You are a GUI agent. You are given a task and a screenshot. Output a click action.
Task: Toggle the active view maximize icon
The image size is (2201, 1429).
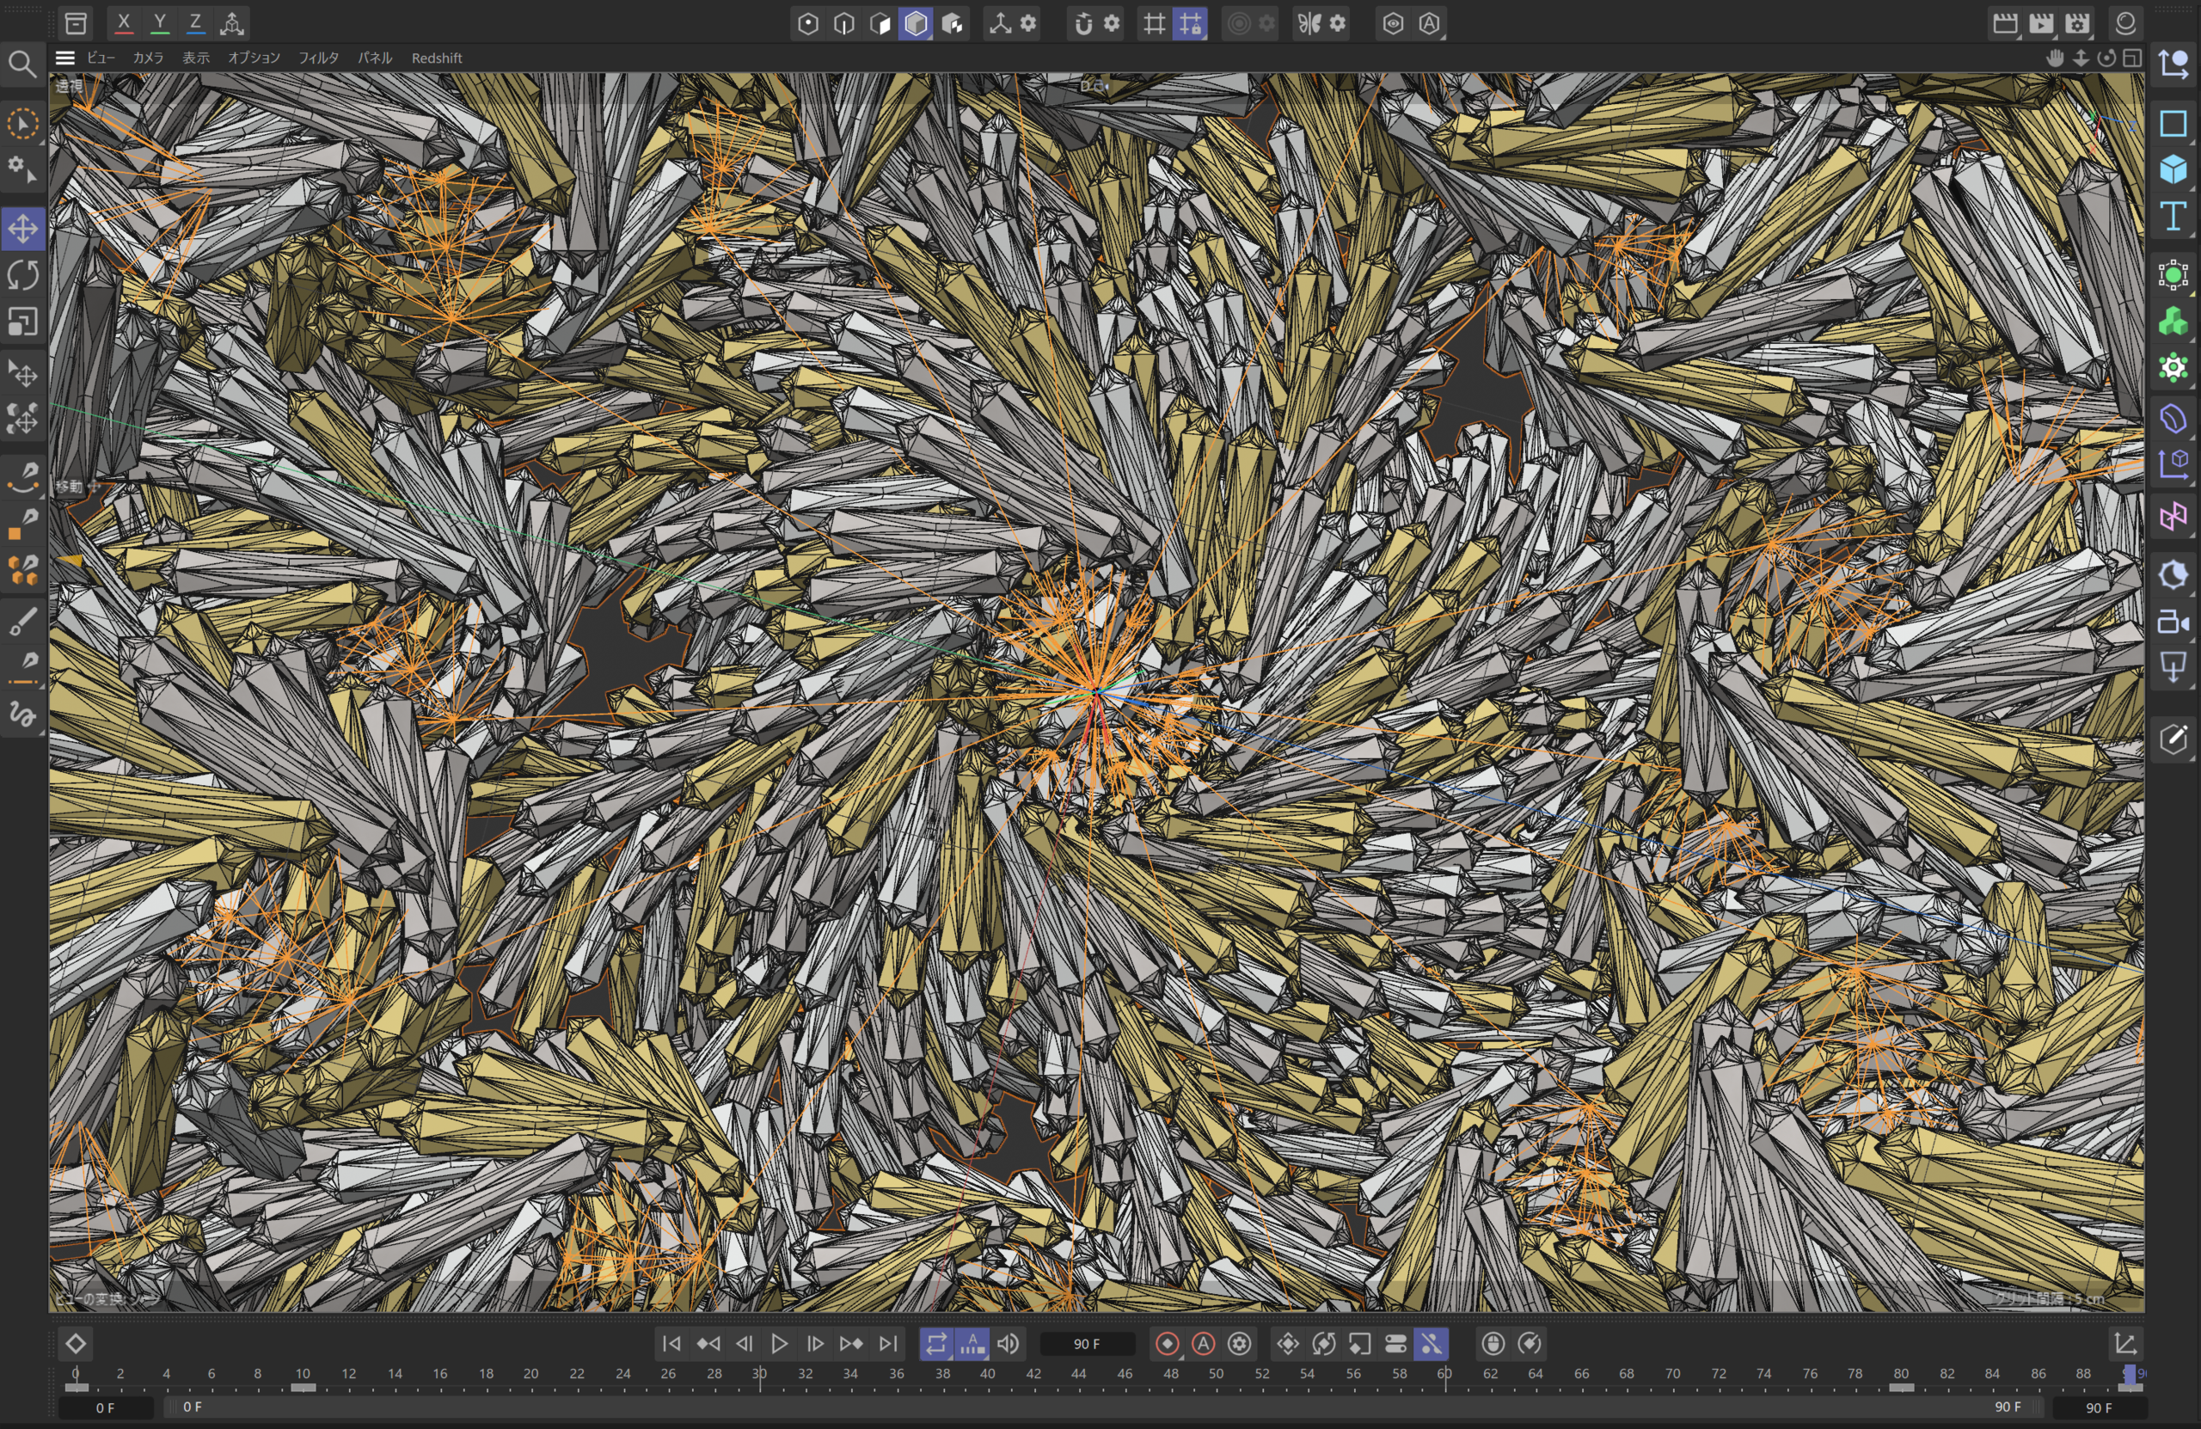[x=2132, y=58]
